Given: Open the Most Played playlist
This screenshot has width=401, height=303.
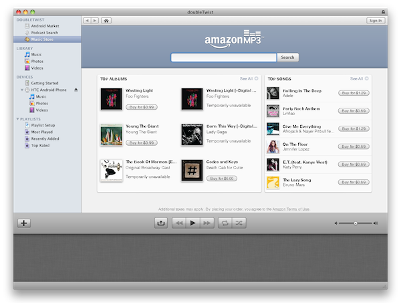Looking at the screenshot, I should [39, 132].
